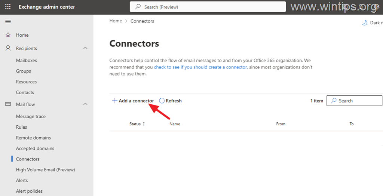This screenshot has width=383, height=196.
Task: Select Accepted domains in the sidebar
Action: (35, 148)
